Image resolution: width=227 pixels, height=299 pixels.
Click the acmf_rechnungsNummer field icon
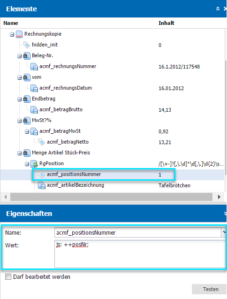(x=34, y=67)
